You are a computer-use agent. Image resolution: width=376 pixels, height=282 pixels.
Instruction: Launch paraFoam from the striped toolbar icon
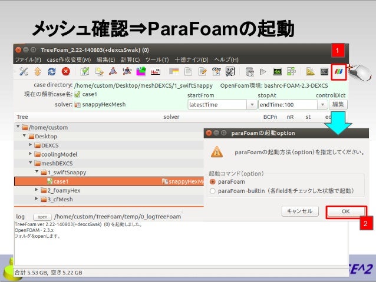pos(339,72)
